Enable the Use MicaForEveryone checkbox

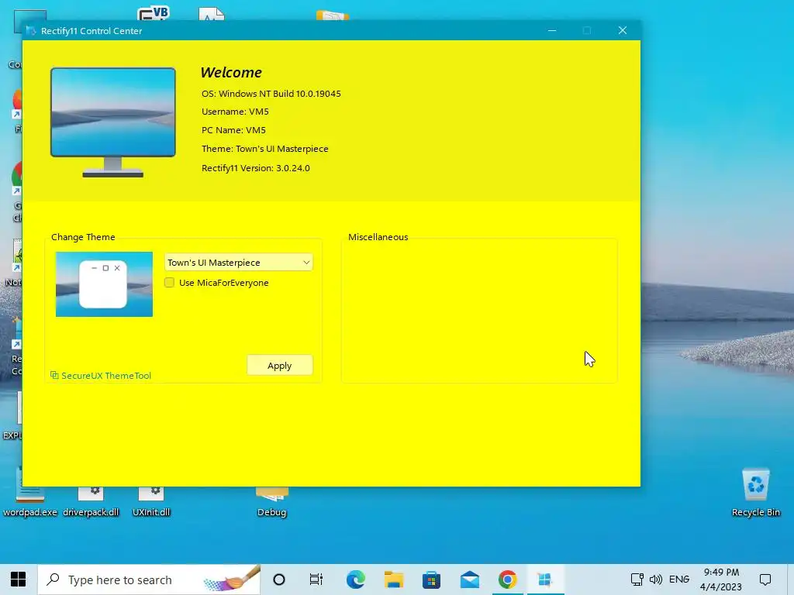(x=170, y=283)
